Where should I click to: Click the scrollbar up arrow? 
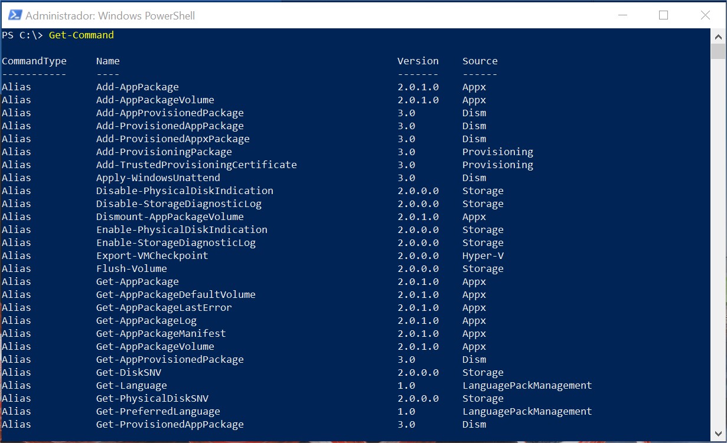(x=718, y=36)
